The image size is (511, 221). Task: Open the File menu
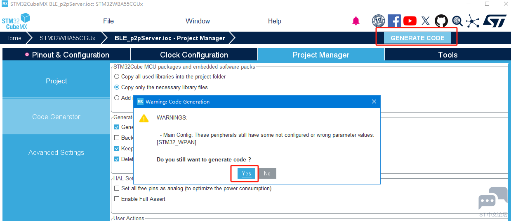point(108,21)
